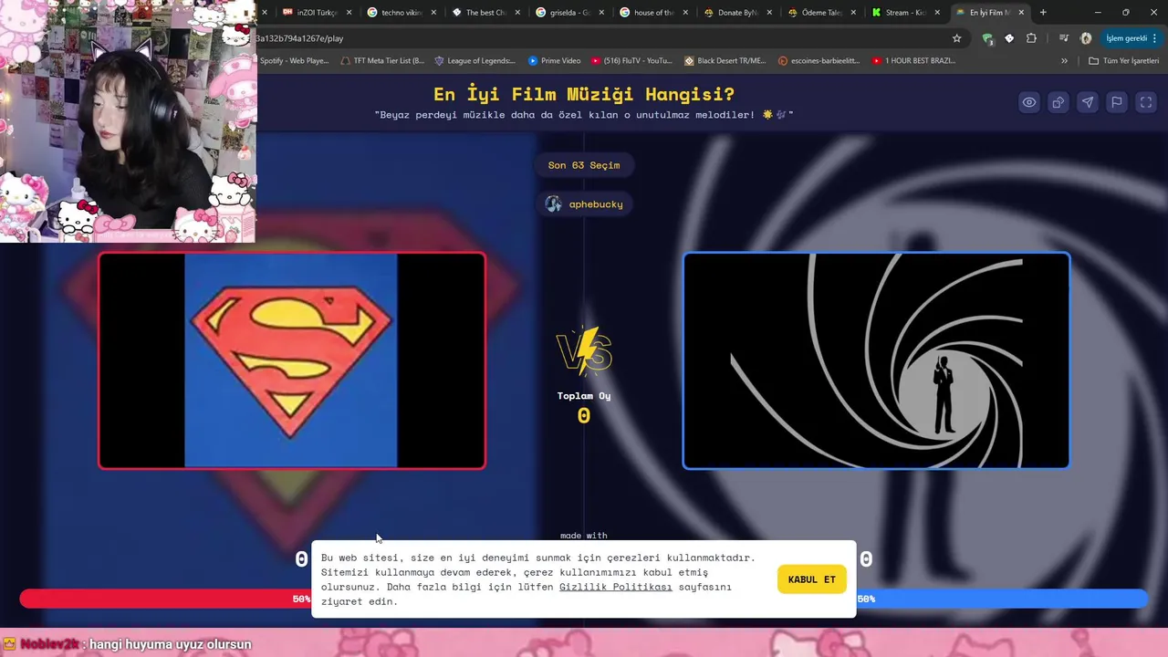Expand the bookmarks overflow chevron

pos(1064,61)
